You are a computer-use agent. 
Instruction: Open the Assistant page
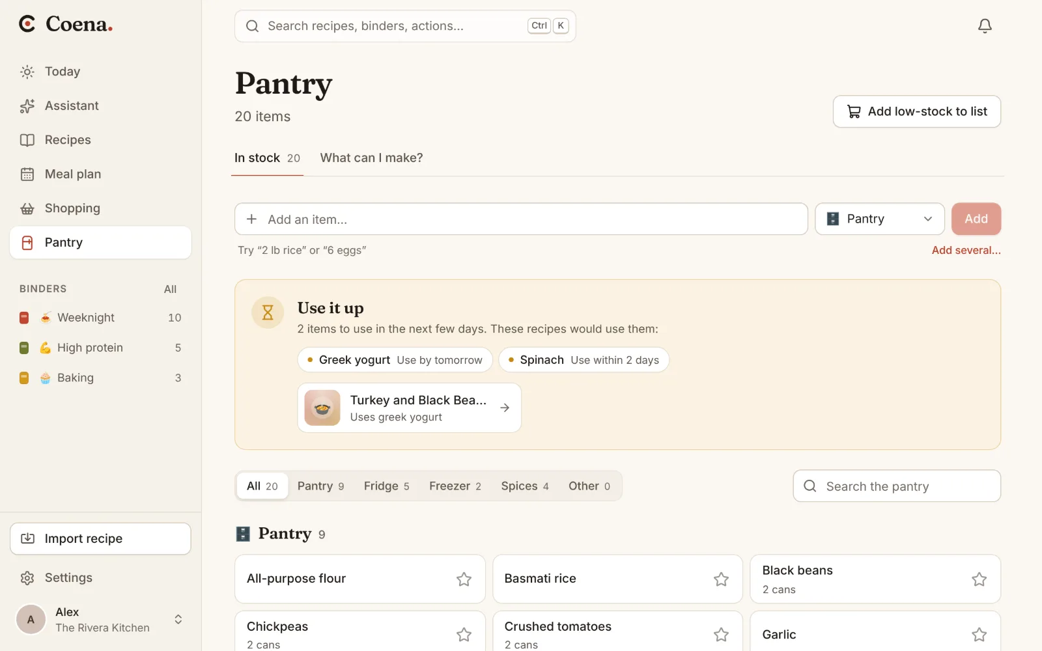[x=100, y=105]
